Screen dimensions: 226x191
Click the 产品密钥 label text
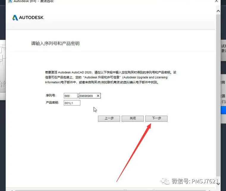click(52, 102)
